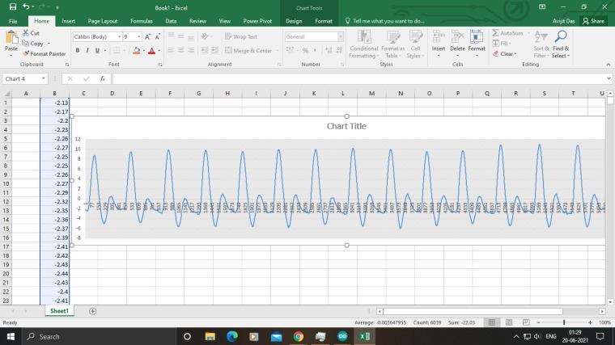Cut the selection with scissors icon
The image size is (615, 345).
[31, 33]
